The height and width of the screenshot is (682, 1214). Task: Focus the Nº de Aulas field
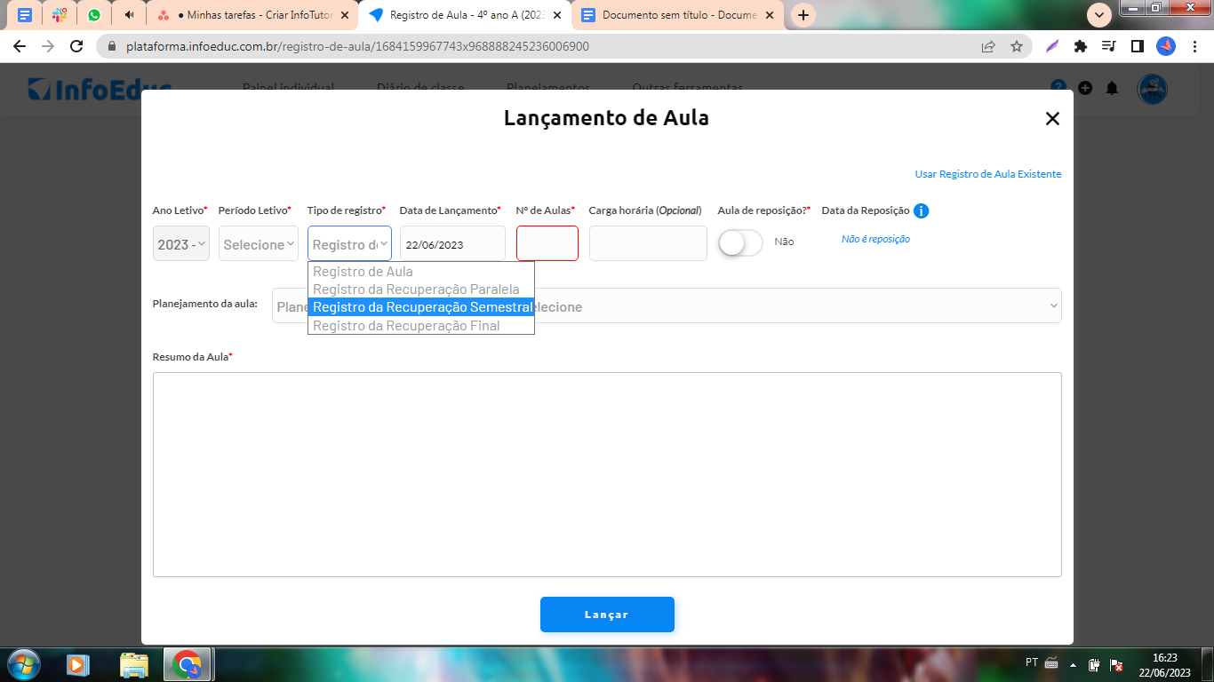point(547,243)
